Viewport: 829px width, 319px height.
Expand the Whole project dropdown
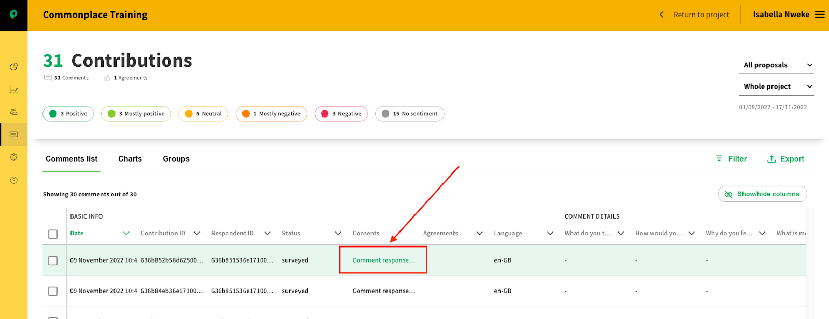pos(777,86)
